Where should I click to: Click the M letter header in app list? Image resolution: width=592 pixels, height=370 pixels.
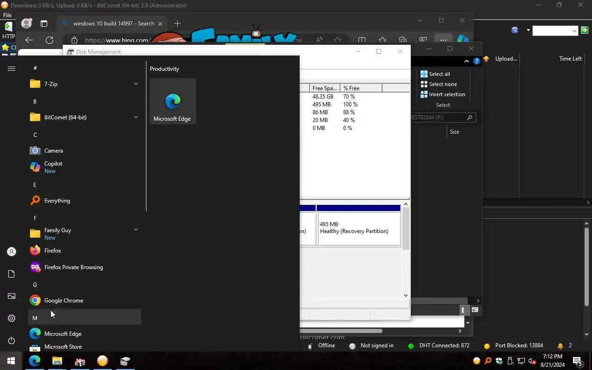tap(85, 317)
